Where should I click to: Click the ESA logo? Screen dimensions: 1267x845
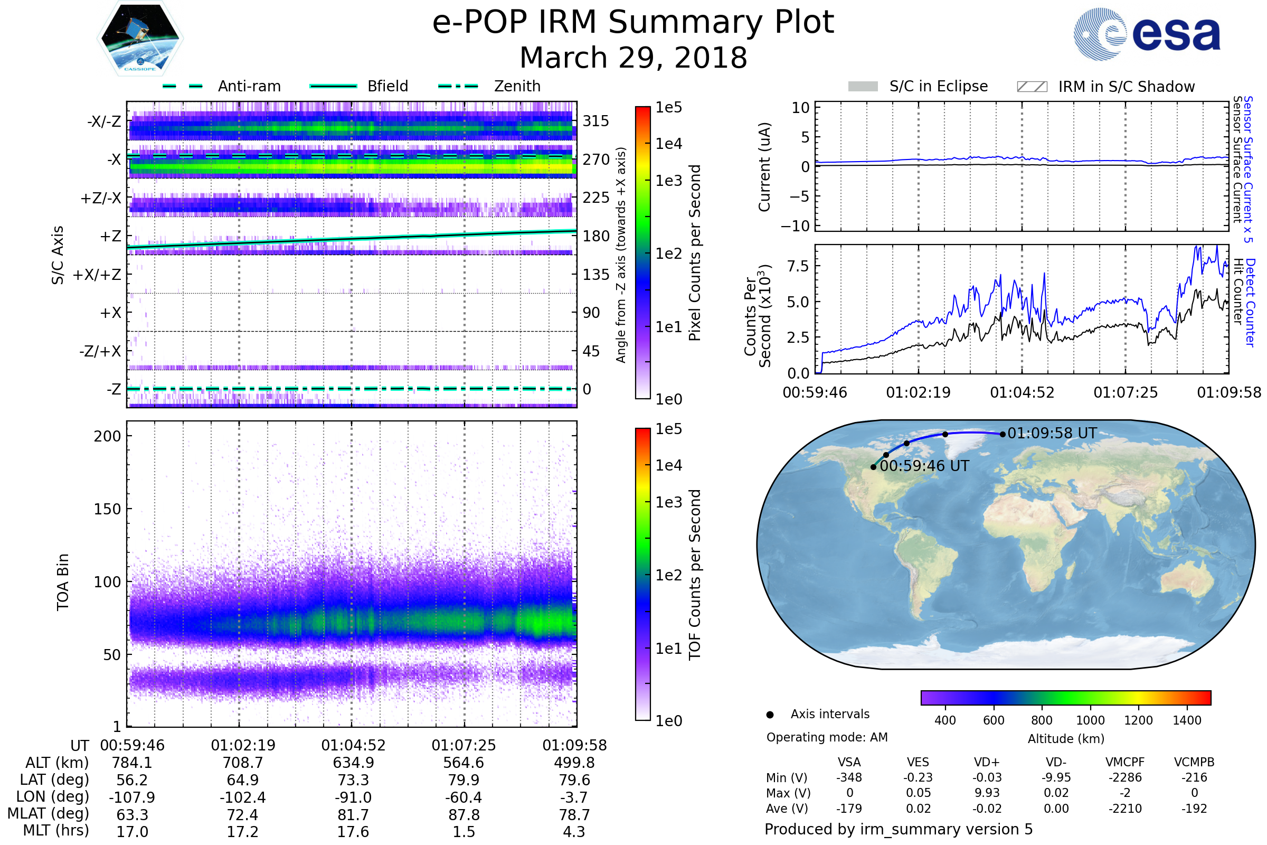[1147, 34]
